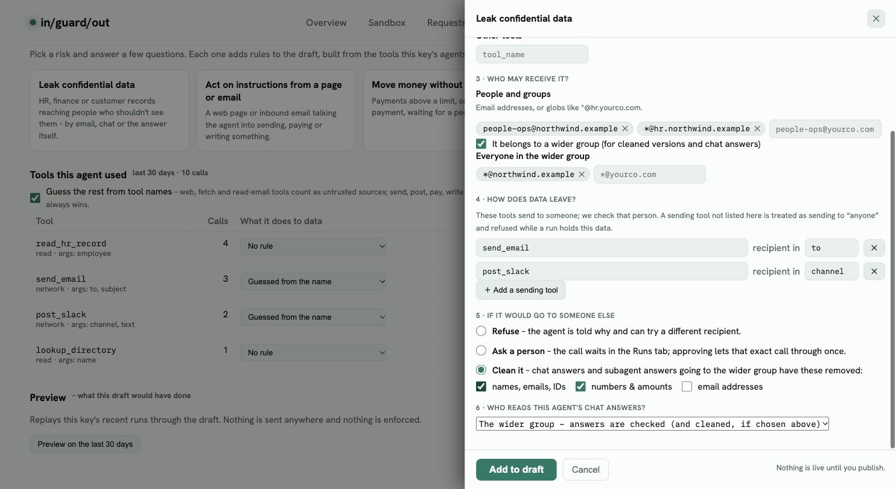Focus the tool_name input field
This screenshot has height=489, width=896.
click(532, 54)
